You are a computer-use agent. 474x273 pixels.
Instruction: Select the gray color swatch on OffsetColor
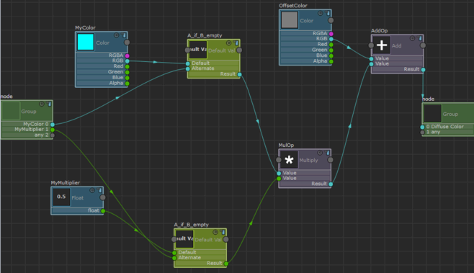click(x=290, y=20)
